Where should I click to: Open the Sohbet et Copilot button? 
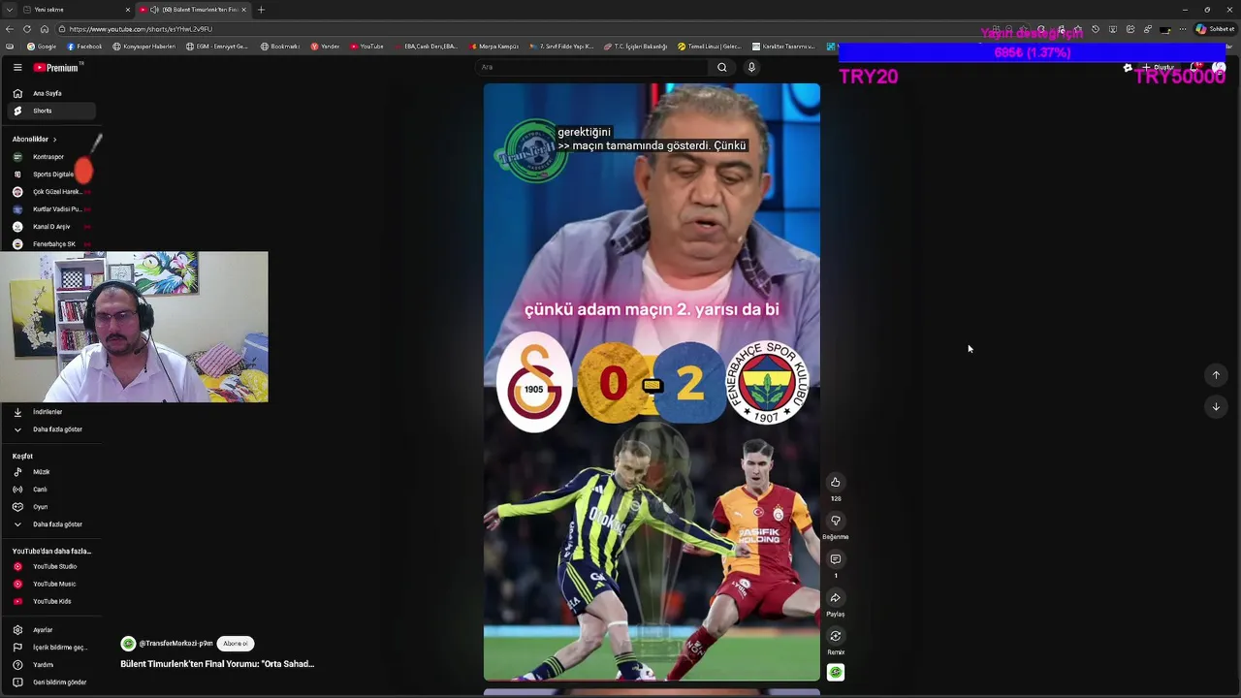click(x=1215, y=29)
